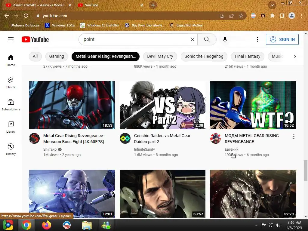This screenshot has width=308, height=231.
Task: Open a new tab with the plus button
Action: pos(153,5)
